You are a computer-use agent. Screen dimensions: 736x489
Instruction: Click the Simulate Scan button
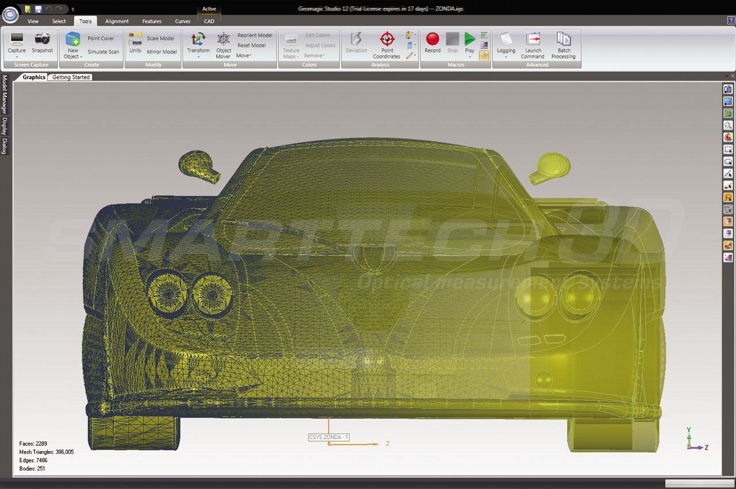point(103,52)
